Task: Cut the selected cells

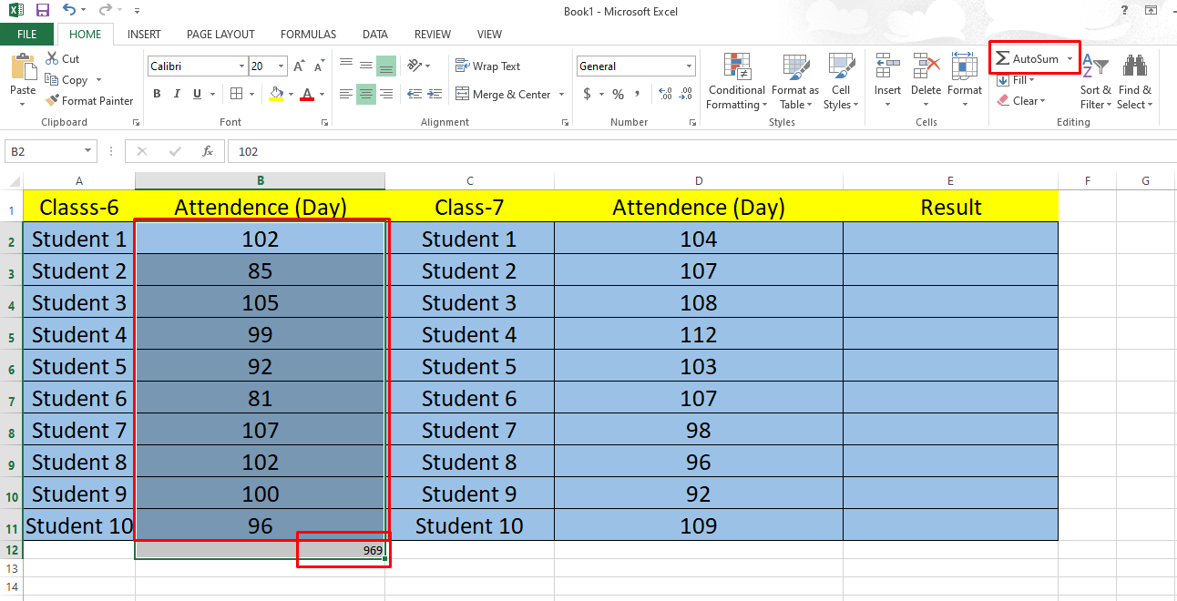Action: click(x=62, y=58)
